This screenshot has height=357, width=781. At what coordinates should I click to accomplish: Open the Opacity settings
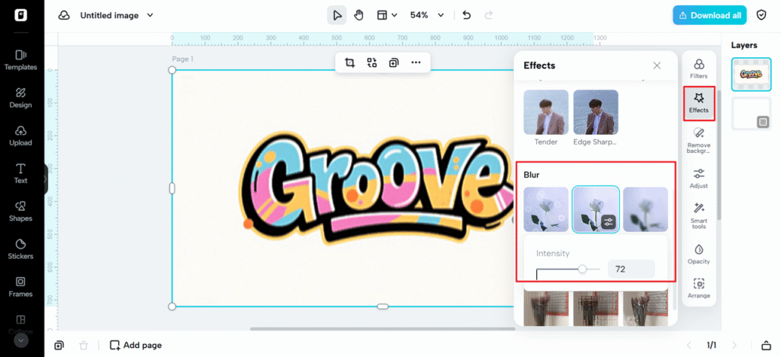[x=699, y=254]
